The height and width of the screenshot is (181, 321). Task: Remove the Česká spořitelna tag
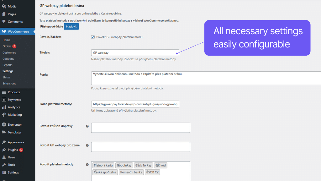click(x=95, y=172)
